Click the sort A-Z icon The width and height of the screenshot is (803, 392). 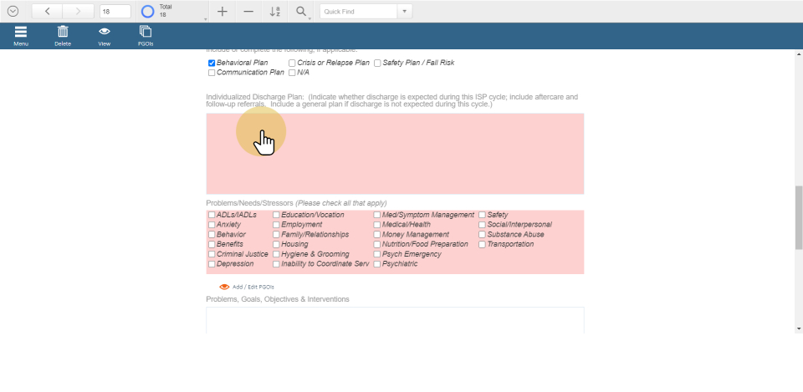pyautogui.click(x=274, y=12)
